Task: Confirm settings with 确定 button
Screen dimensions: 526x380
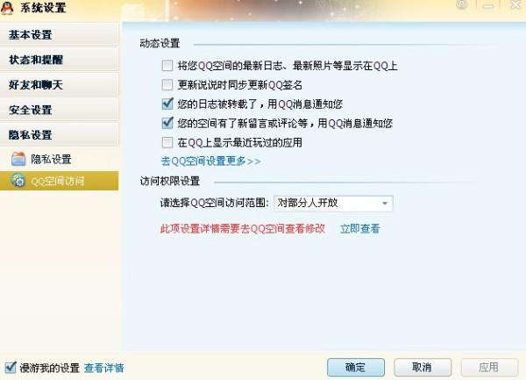Action: tap(356, 367)
